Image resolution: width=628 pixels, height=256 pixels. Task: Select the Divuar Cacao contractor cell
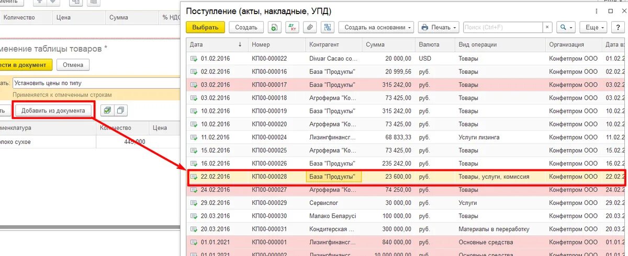coord(333,59)
